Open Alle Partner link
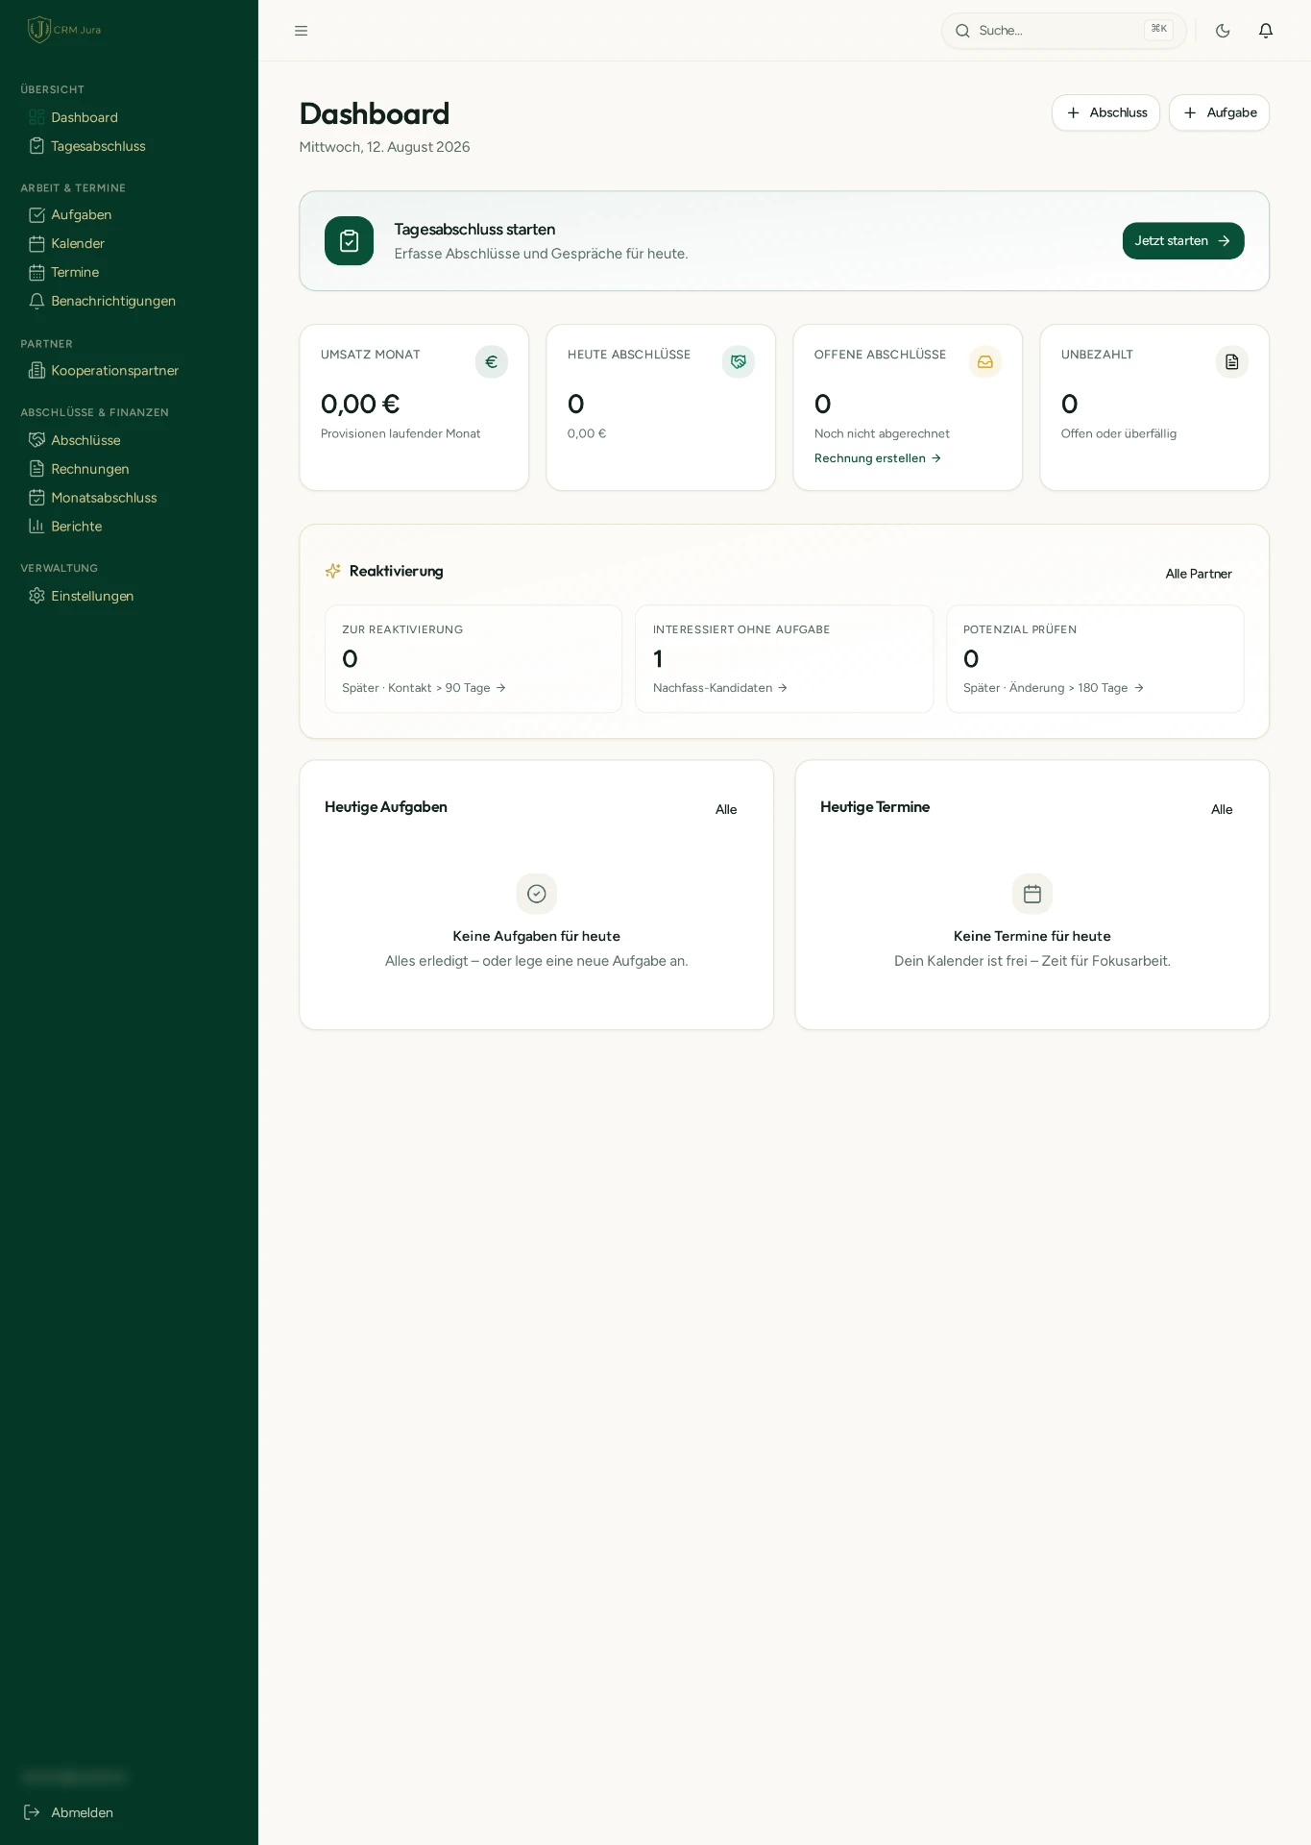Image resolution: width=1311 pixels, height=1845 pixels. pos(1199,574)
